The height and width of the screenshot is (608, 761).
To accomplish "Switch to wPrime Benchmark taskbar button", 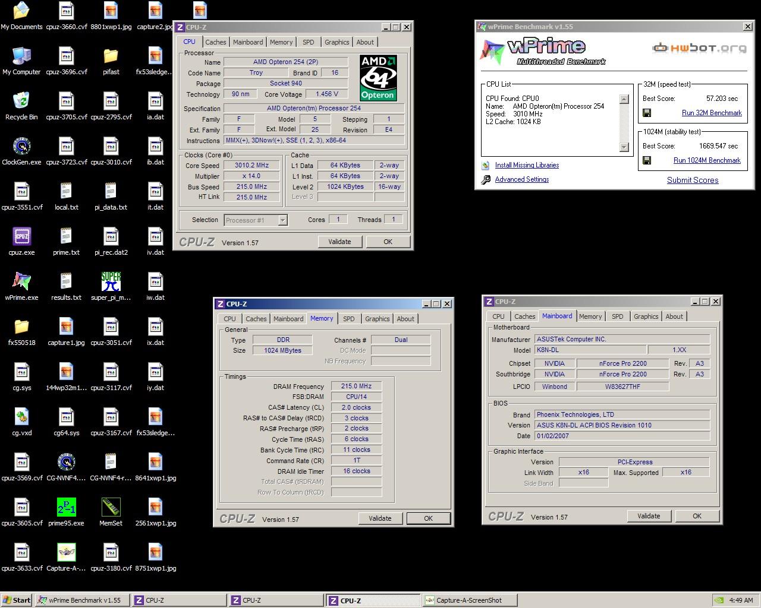I will click(83, 600).
